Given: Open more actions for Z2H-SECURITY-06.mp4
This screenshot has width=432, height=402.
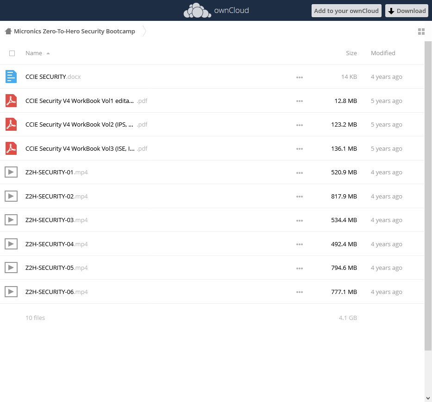Looking at the screenshot, I should [300, 292].
